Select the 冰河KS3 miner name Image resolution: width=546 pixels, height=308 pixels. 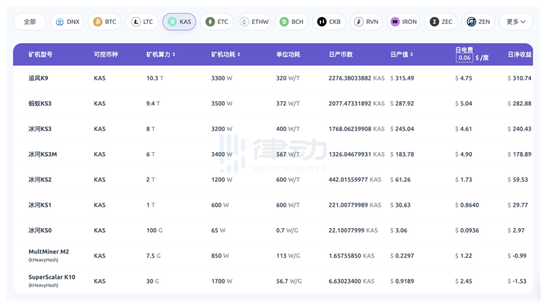[x=40, y=129]
